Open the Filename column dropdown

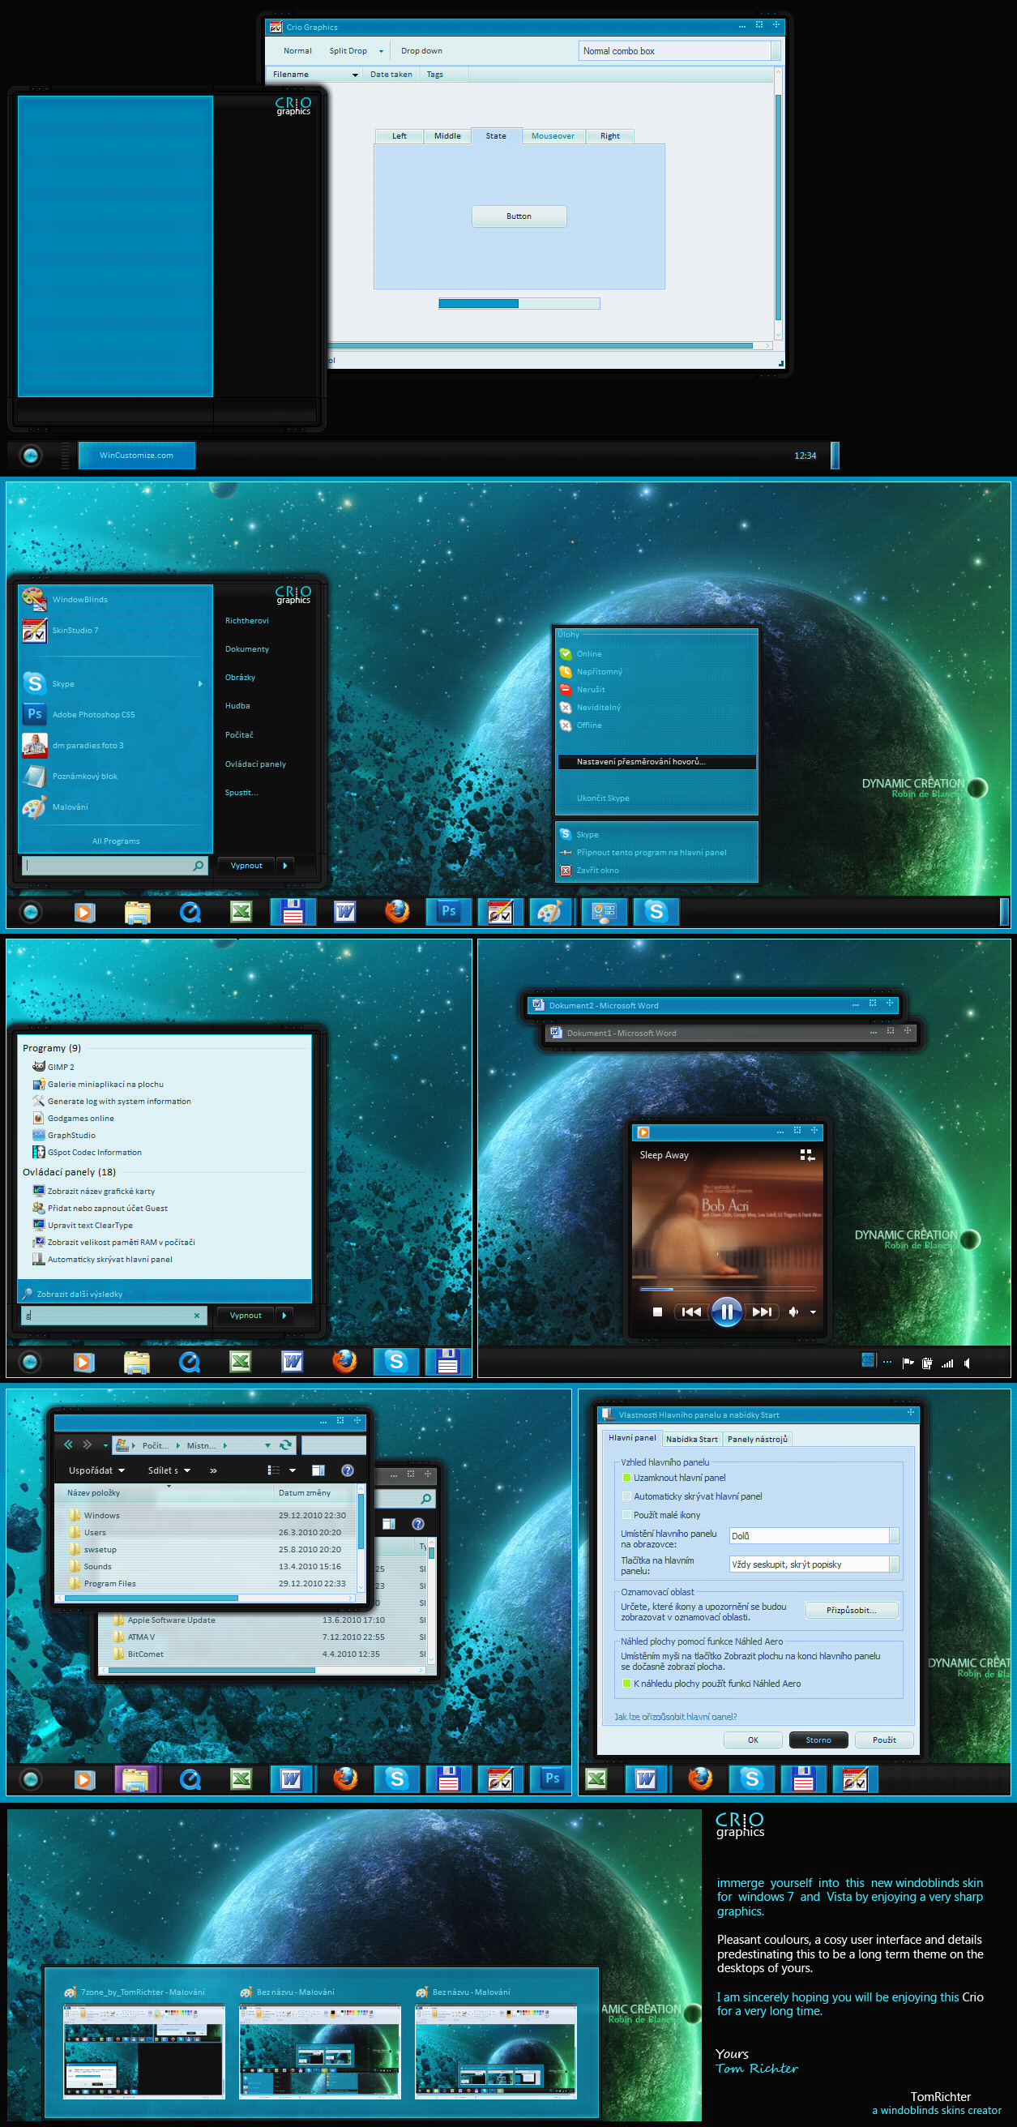pos(355,75)
